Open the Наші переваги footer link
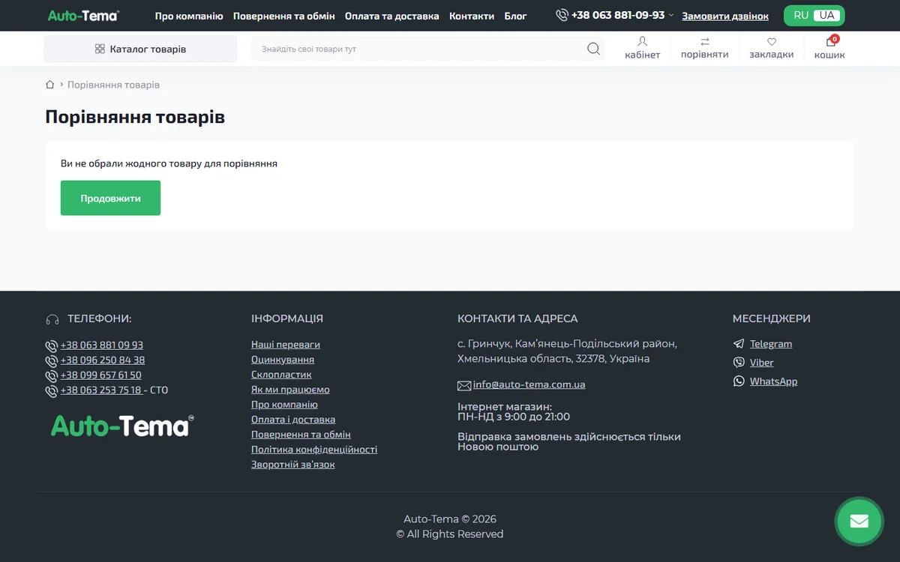 click(x=286, y=345)
